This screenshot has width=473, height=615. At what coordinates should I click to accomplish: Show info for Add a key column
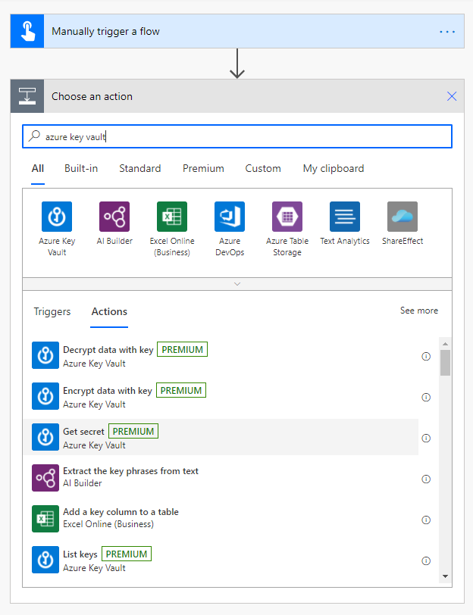[426, 520]
